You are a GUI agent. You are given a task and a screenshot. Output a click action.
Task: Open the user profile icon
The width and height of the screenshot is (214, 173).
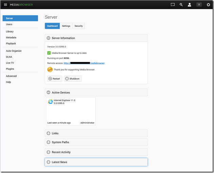click(x=190, y=5)
